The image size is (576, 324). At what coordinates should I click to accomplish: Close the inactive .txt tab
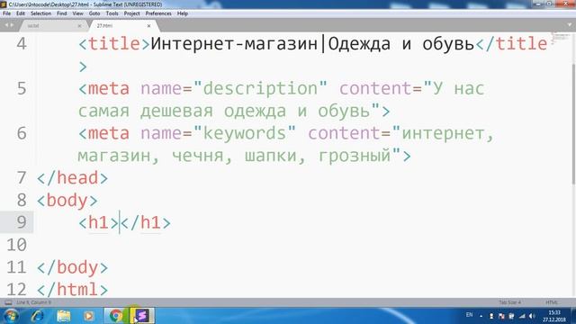(79, 26)
